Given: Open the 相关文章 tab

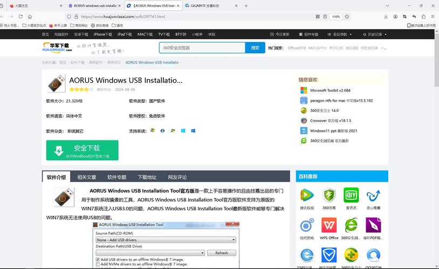Looking at the screenshot, I should [86, 177].
